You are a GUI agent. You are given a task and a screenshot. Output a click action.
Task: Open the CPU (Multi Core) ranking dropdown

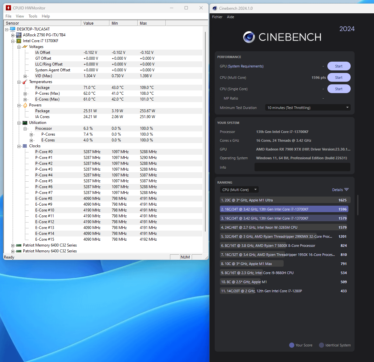(239, 190)
